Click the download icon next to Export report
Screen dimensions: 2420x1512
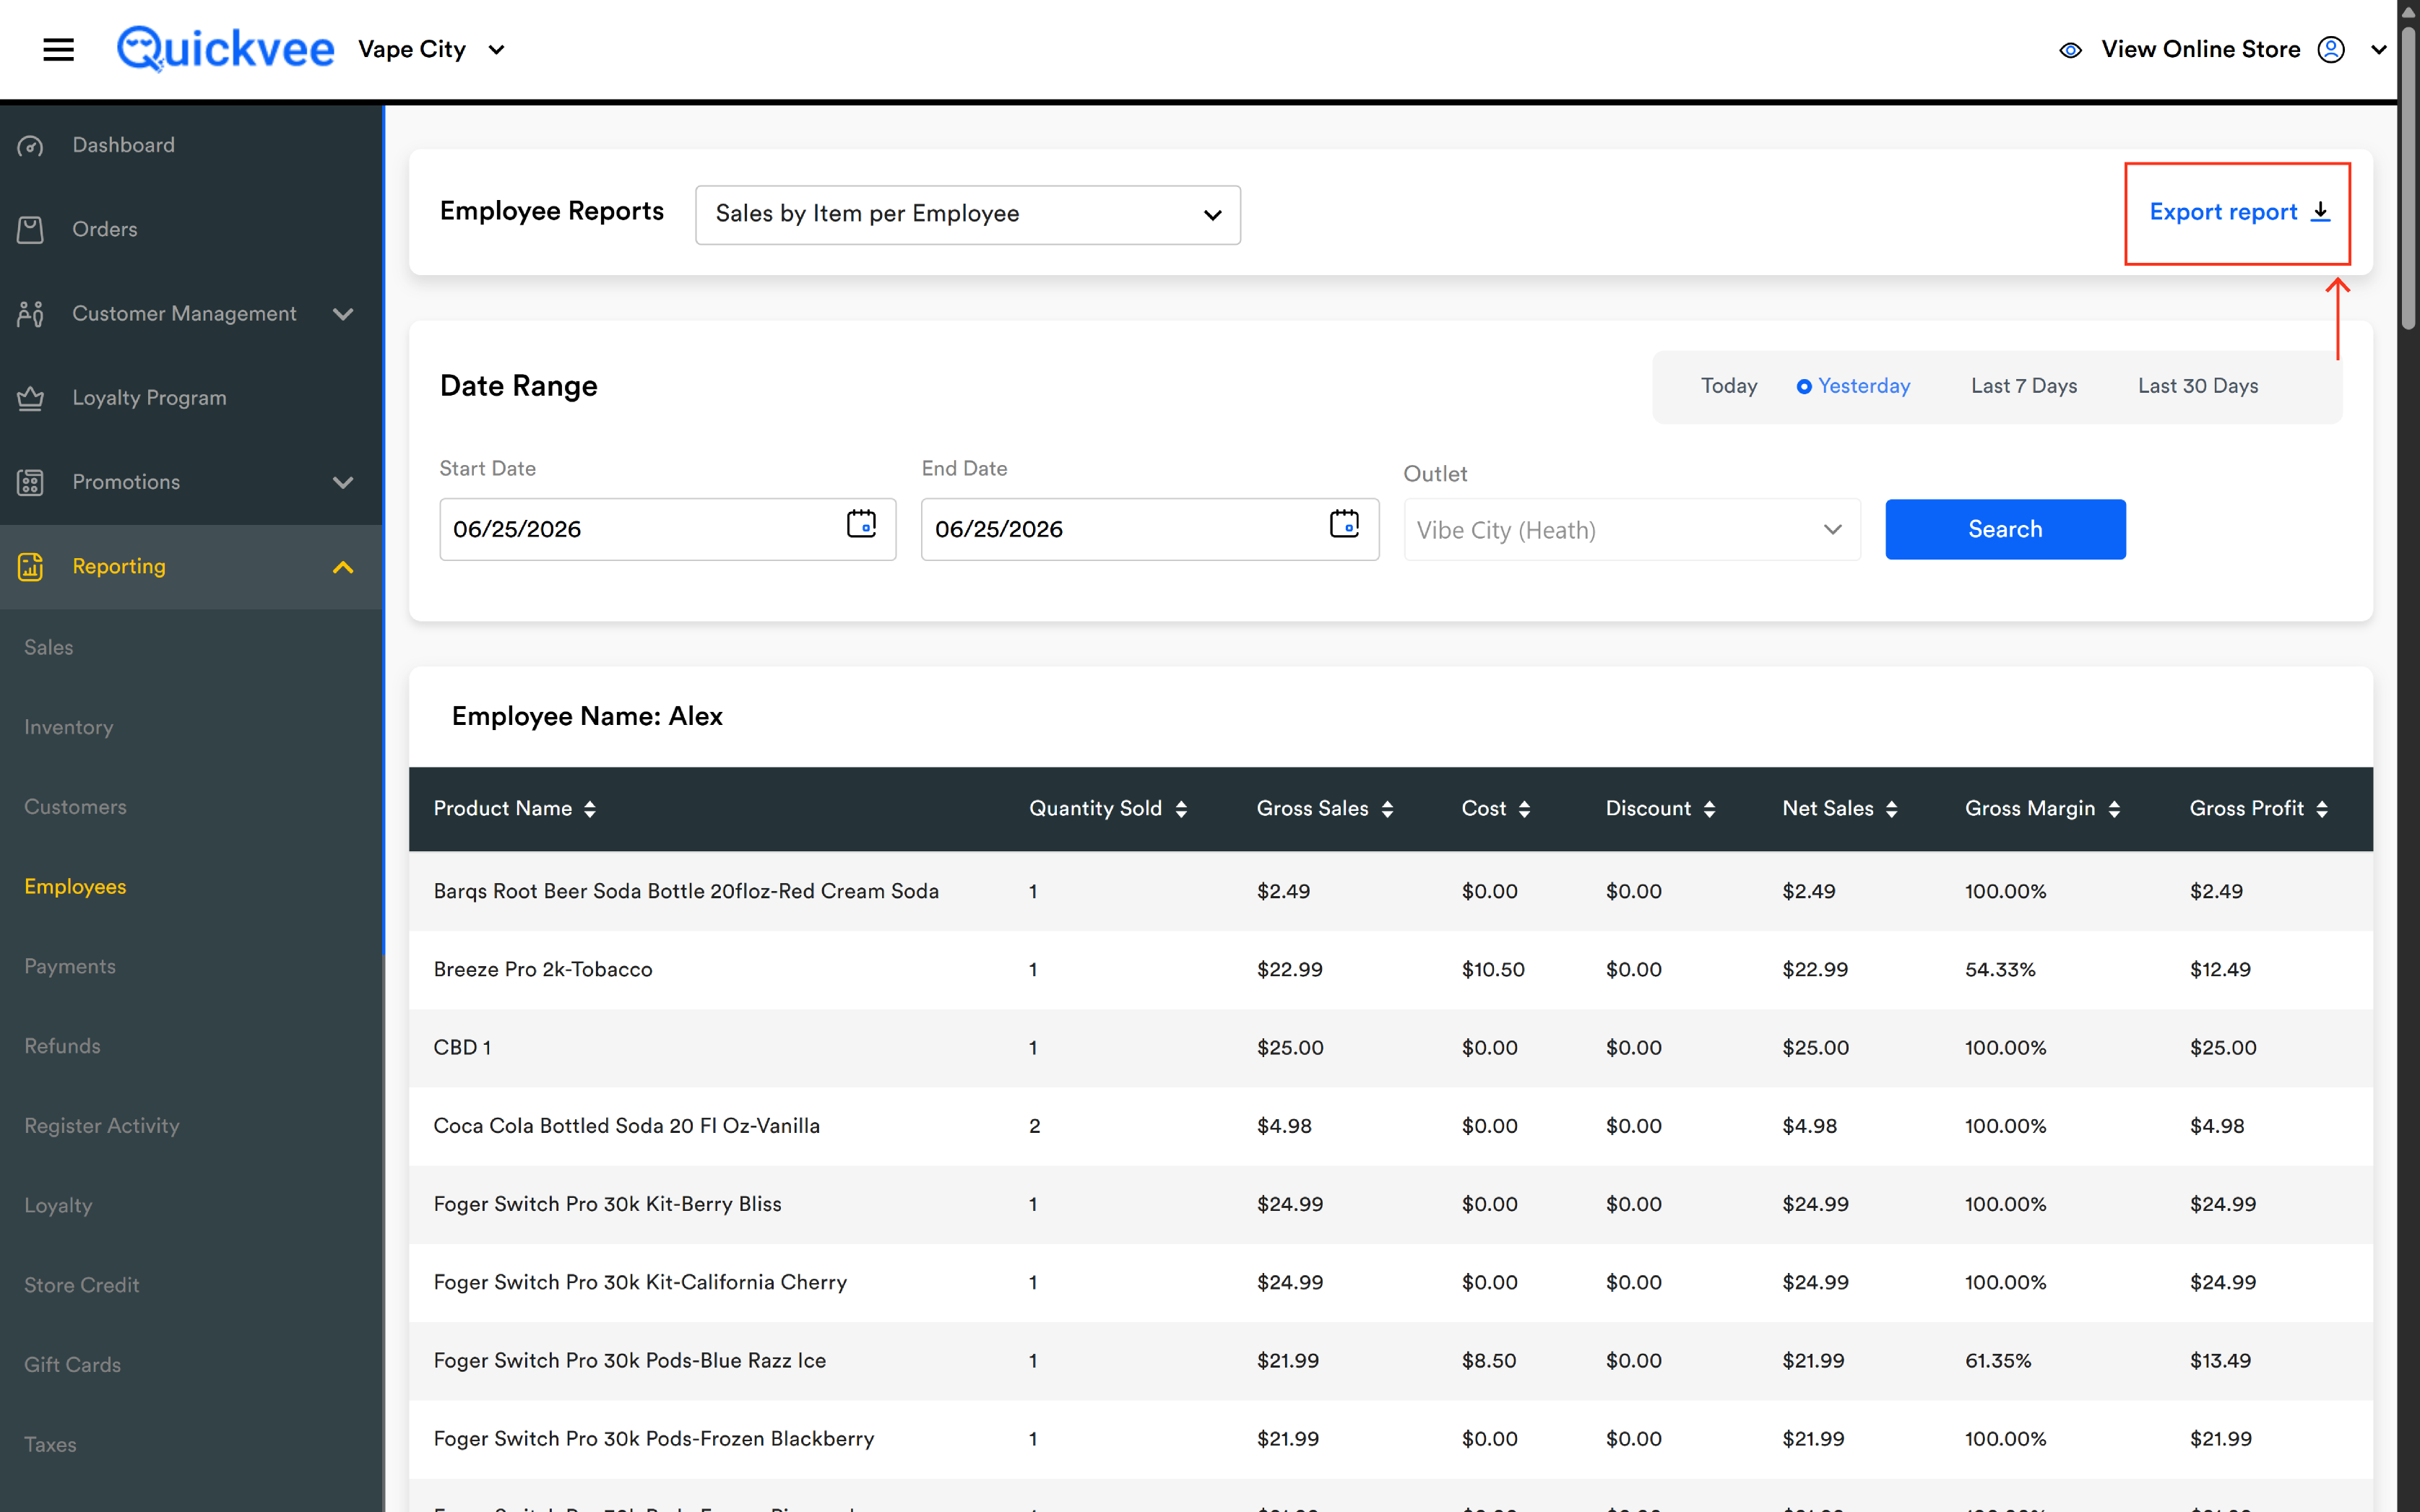2320,212
